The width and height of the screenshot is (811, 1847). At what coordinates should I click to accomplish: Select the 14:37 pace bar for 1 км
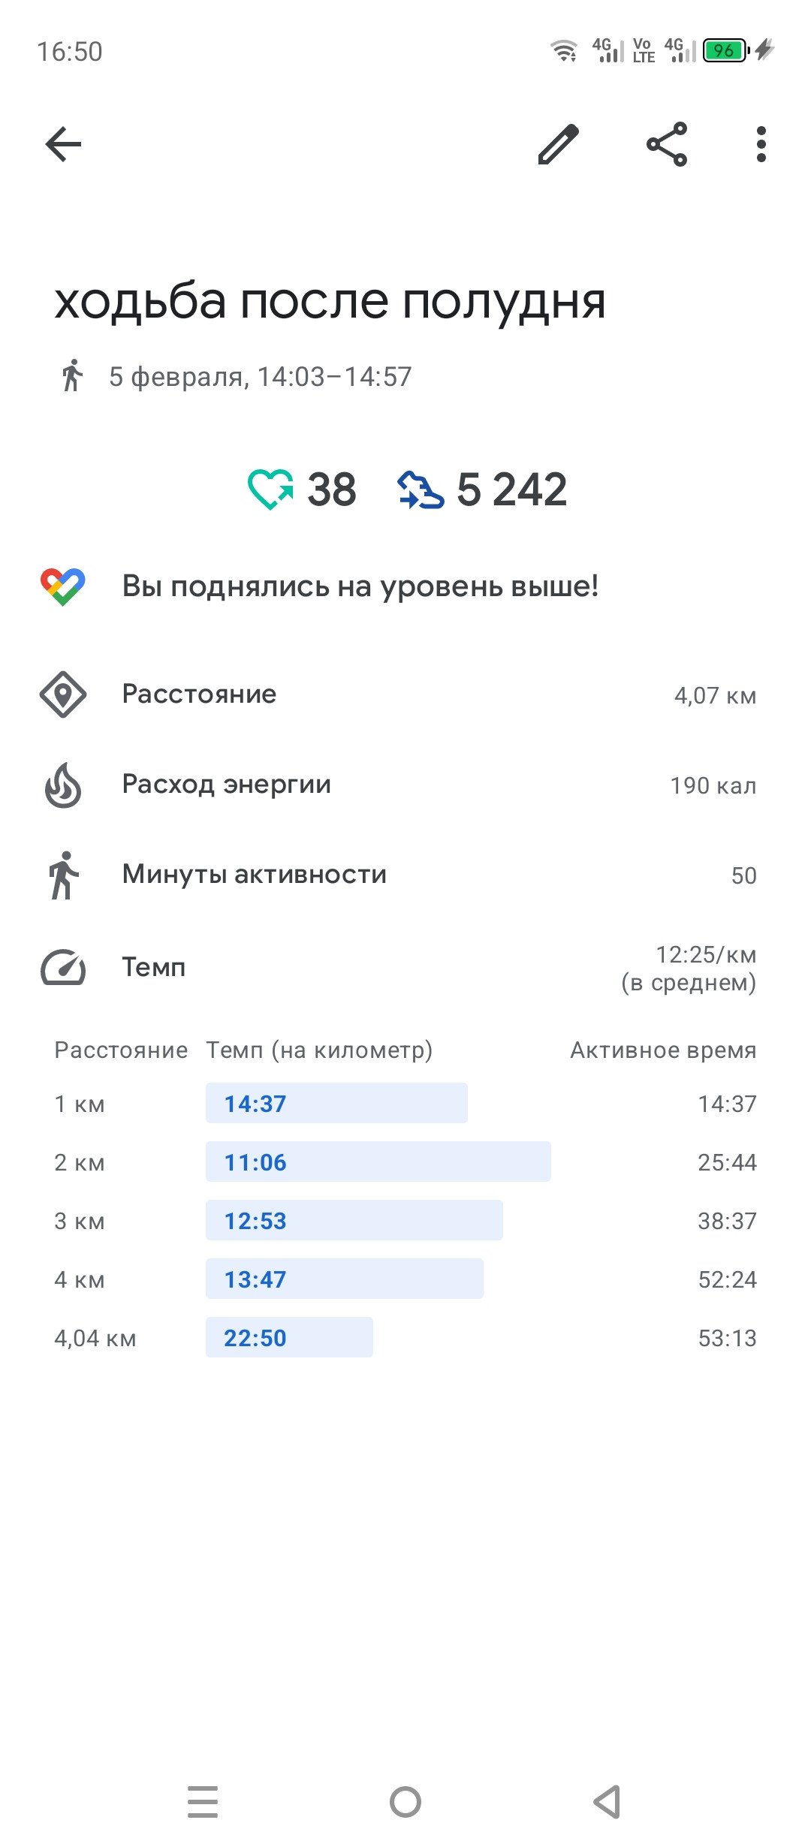(x=336, y=1103)
